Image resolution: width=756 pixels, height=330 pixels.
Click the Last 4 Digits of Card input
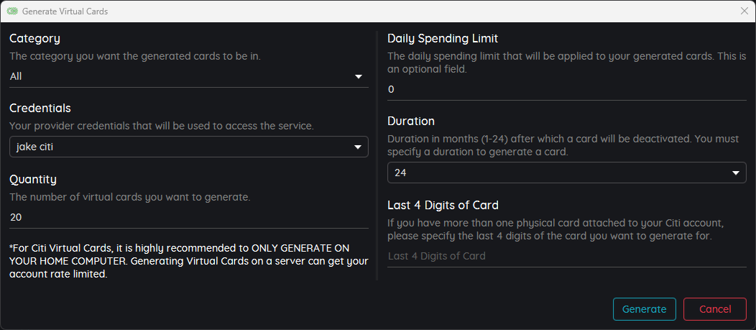click(x=567, y=256)
